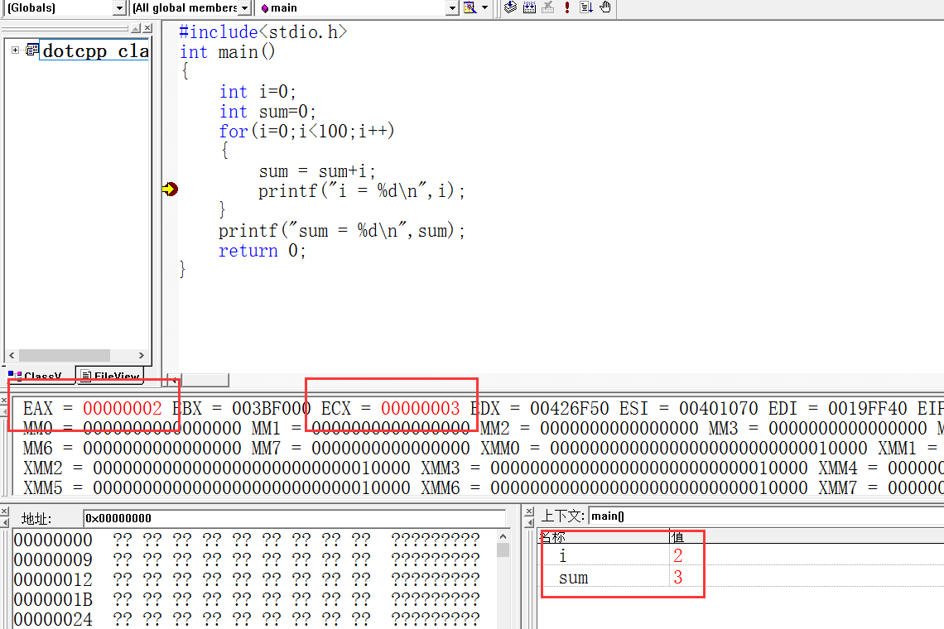Click the Go debug icon

click(586, 7)
